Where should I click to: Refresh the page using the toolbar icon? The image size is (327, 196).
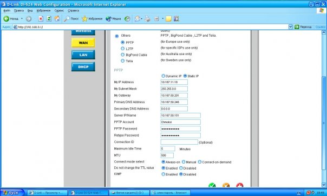click(49, 19)
